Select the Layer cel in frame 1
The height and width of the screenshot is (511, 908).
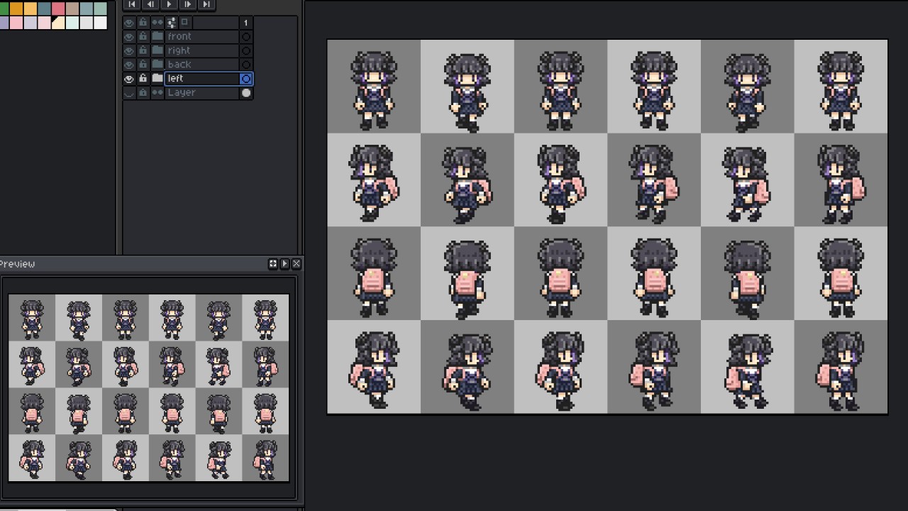tap(246, 93)
